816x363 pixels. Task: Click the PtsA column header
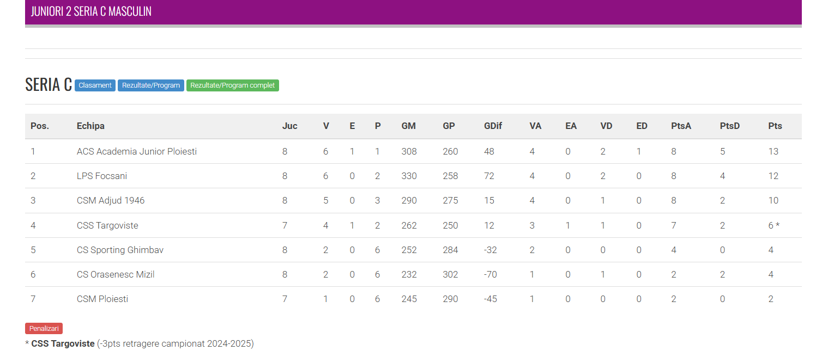coord(681,126)
